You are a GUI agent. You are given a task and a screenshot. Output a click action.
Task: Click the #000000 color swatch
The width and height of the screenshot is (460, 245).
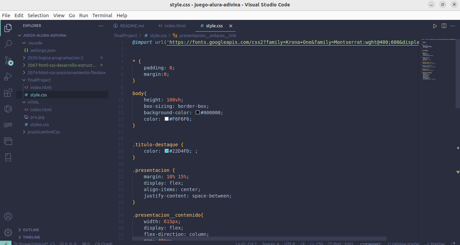pos(197,113)
